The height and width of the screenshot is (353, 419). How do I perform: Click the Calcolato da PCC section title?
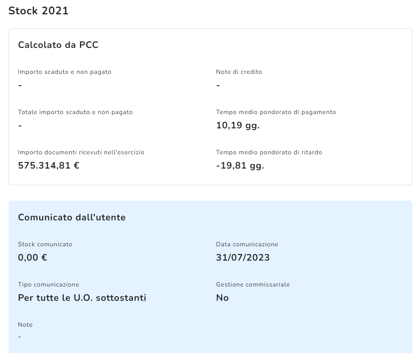pos(58,45)
